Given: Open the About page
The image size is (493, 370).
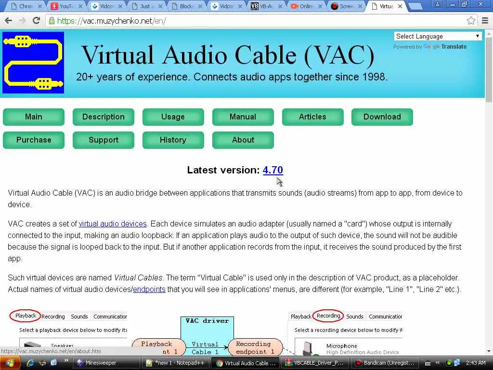Looking at the screenshot, I should 243,140.
